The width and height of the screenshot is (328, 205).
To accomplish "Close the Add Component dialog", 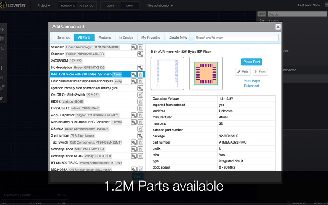I will click(x=278, y=27).
